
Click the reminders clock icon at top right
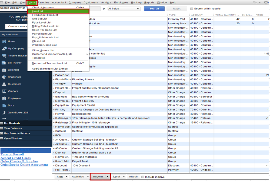coord(266,2)
